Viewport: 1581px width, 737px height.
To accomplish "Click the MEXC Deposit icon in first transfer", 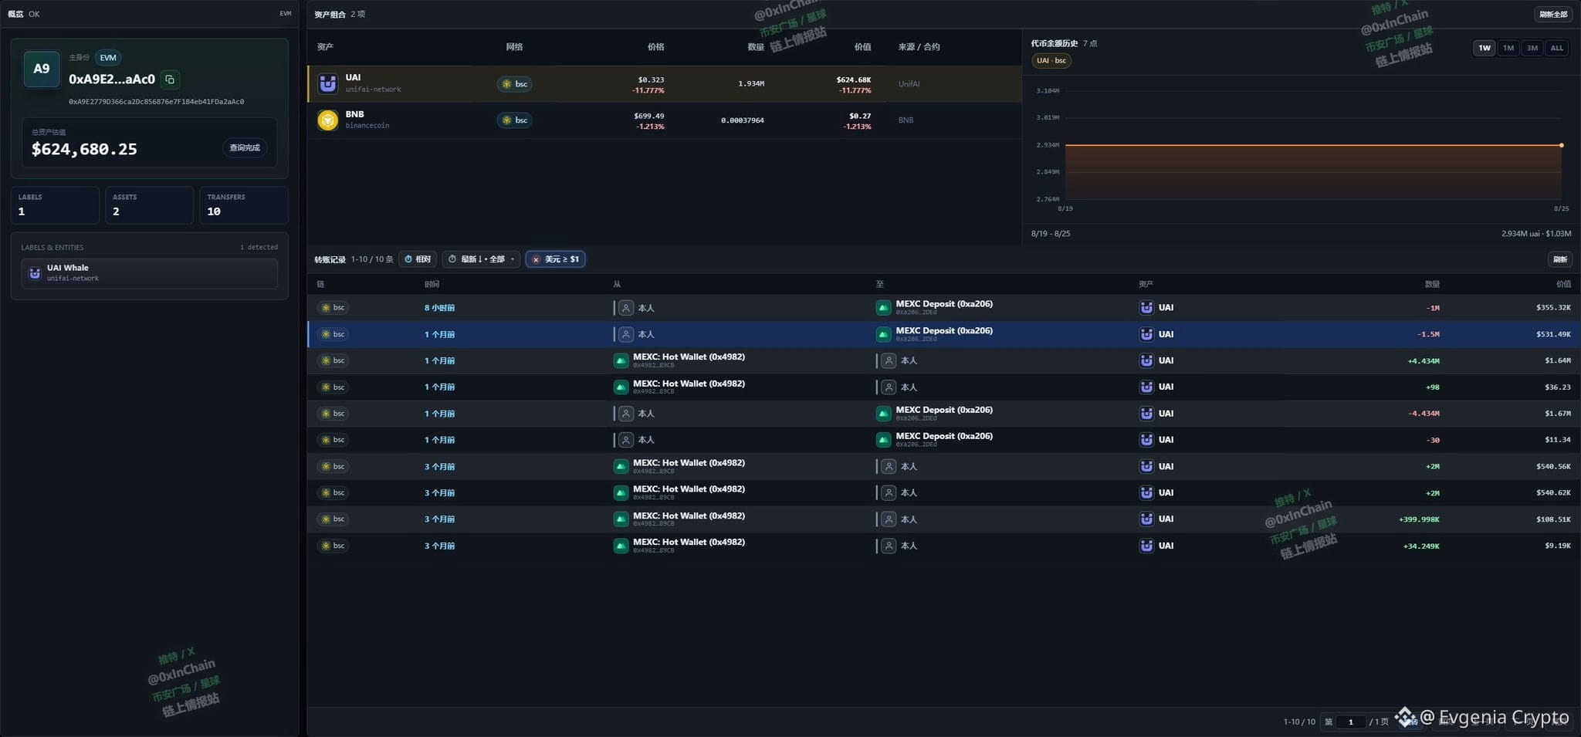I will click(x=883, y=308).
